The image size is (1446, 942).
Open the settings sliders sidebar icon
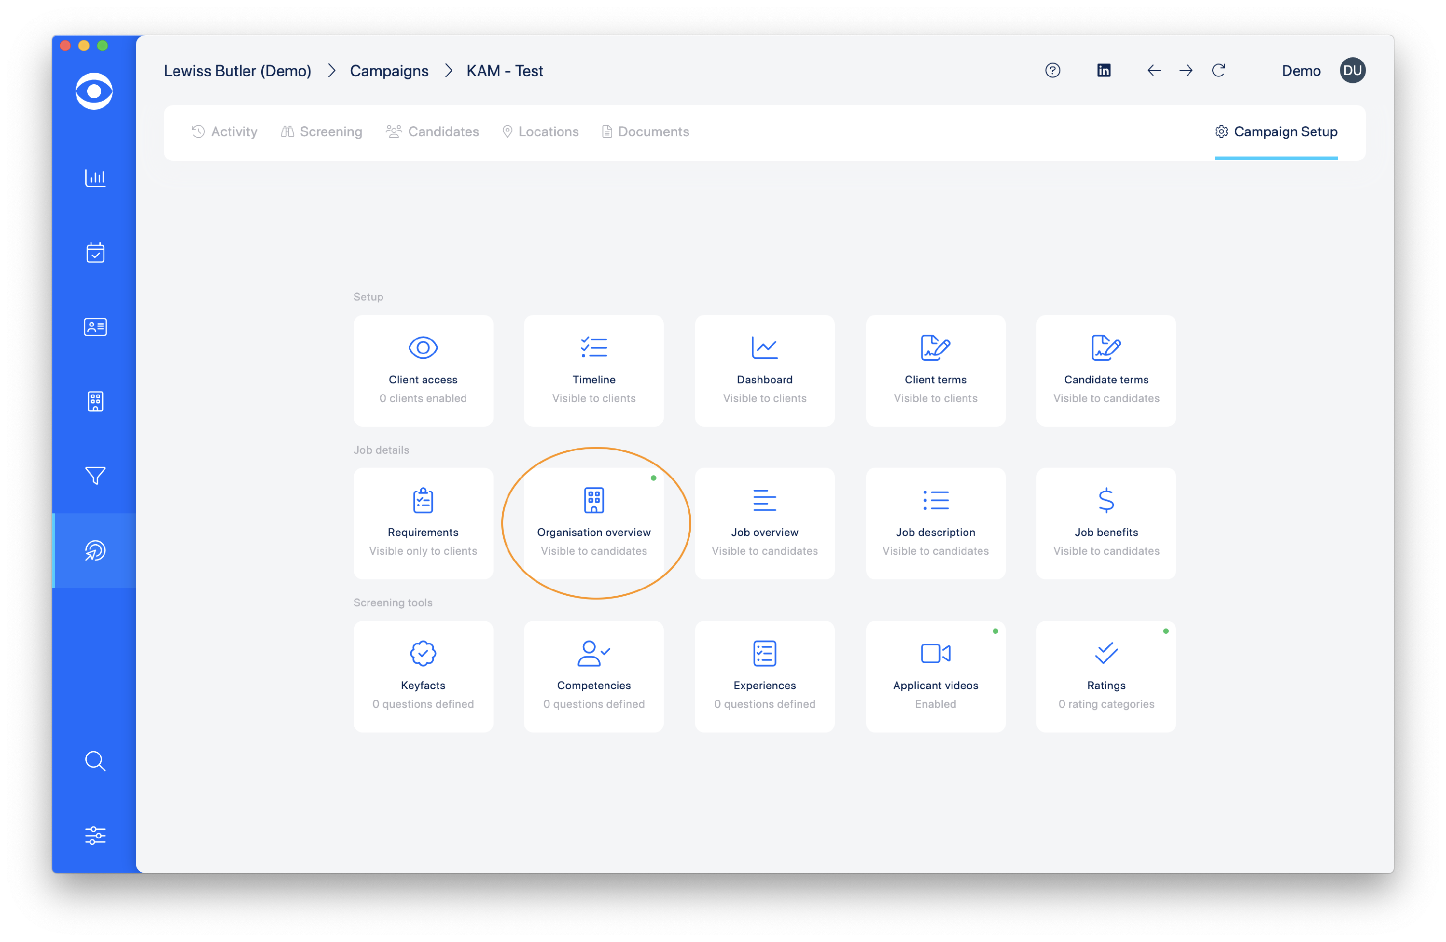pos(95,835)
